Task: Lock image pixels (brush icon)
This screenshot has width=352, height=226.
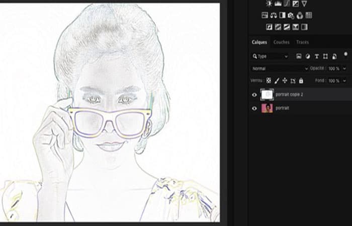Action: [x=277, y=81]
